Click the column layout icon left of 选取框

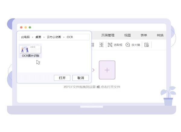101,45
